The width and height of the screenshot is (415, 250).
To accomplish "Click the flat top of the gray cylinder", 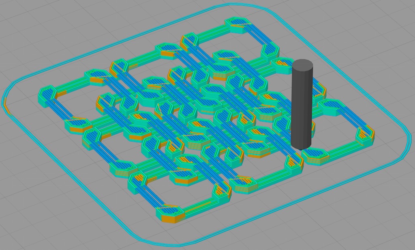I will [x=302, y=64].
